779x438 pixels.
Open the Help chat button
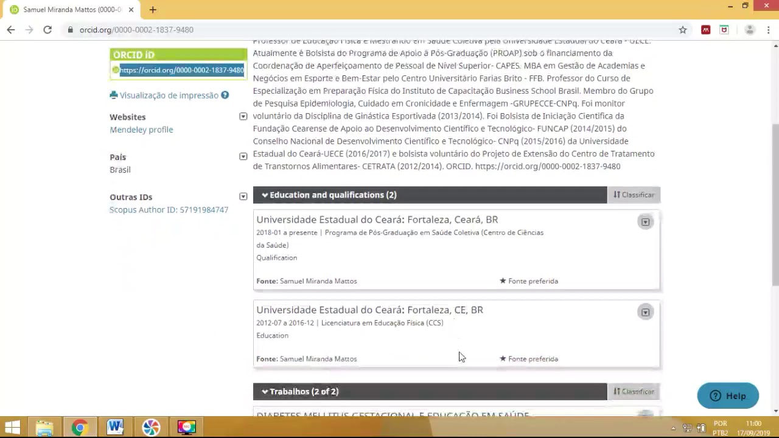(x=728, y=396)
